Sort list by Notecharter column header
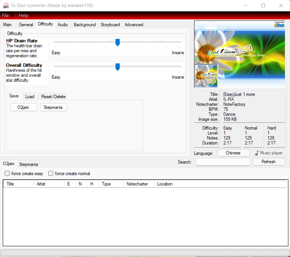This screenshot has width=290, height=257. 139,184
